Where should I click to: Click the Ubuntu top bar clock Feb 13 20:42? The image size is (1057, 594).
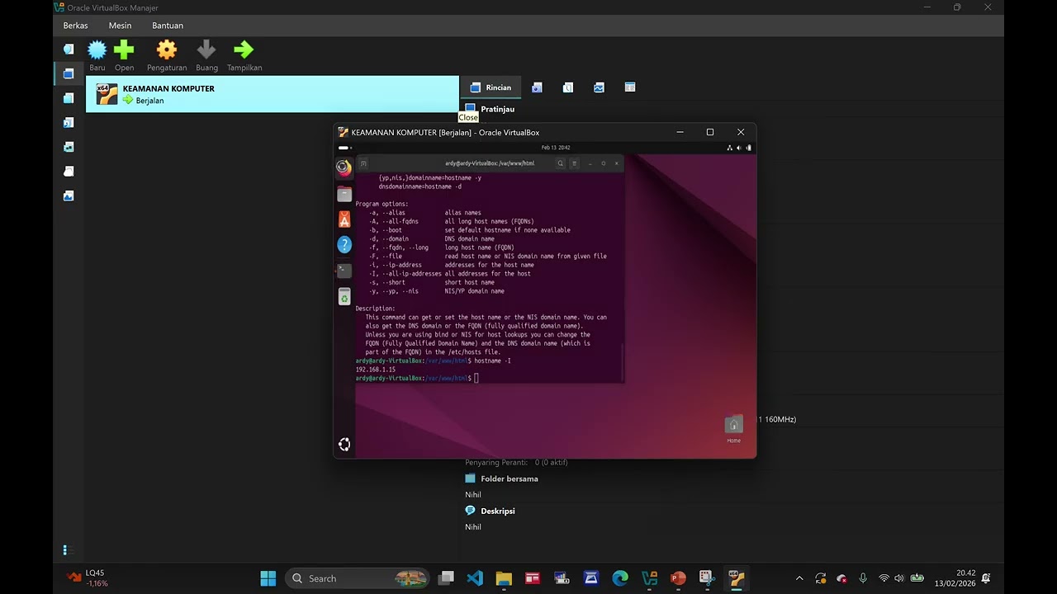(x=556, y=148)
